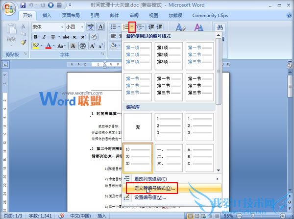Image resolution: width=294 pixels, height=219 pixels.
Task: Insert enclosed character (字 in circle)
Action: click(x=83, y=46)
